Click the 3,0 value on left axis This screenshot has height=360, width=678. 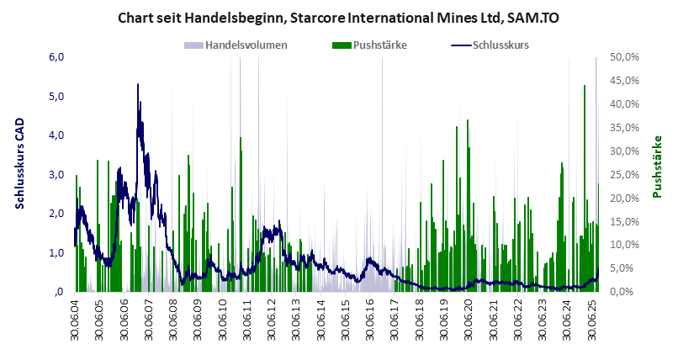point(56,174)
